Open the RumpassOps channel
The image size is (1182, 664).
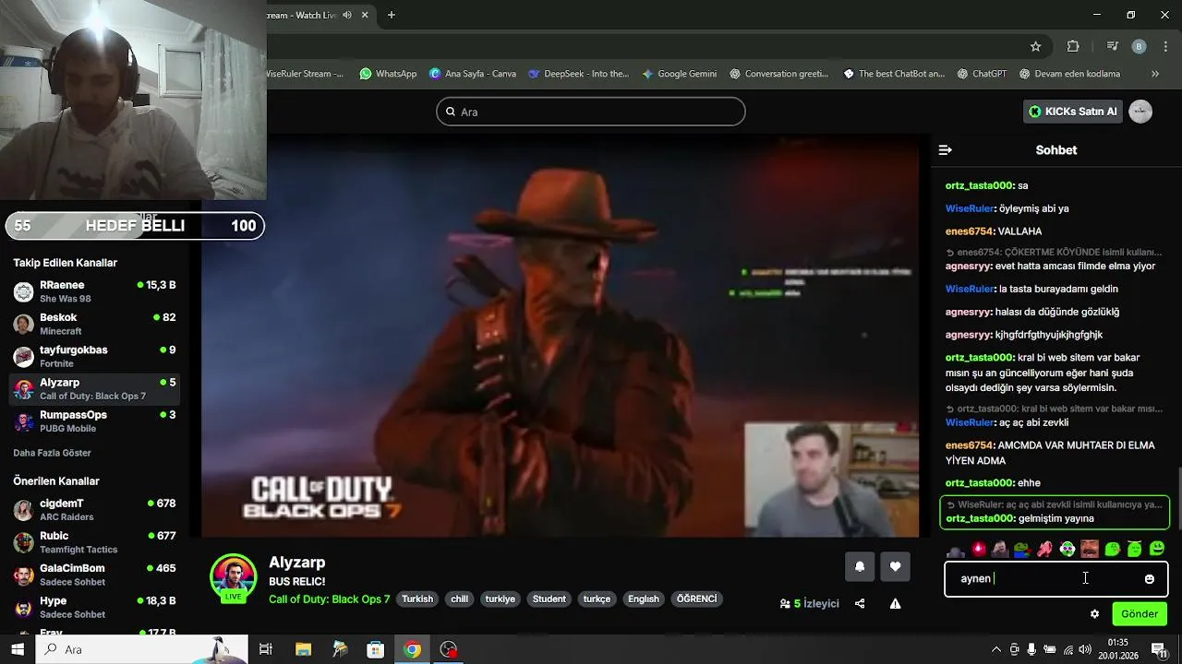coord(94,421)
